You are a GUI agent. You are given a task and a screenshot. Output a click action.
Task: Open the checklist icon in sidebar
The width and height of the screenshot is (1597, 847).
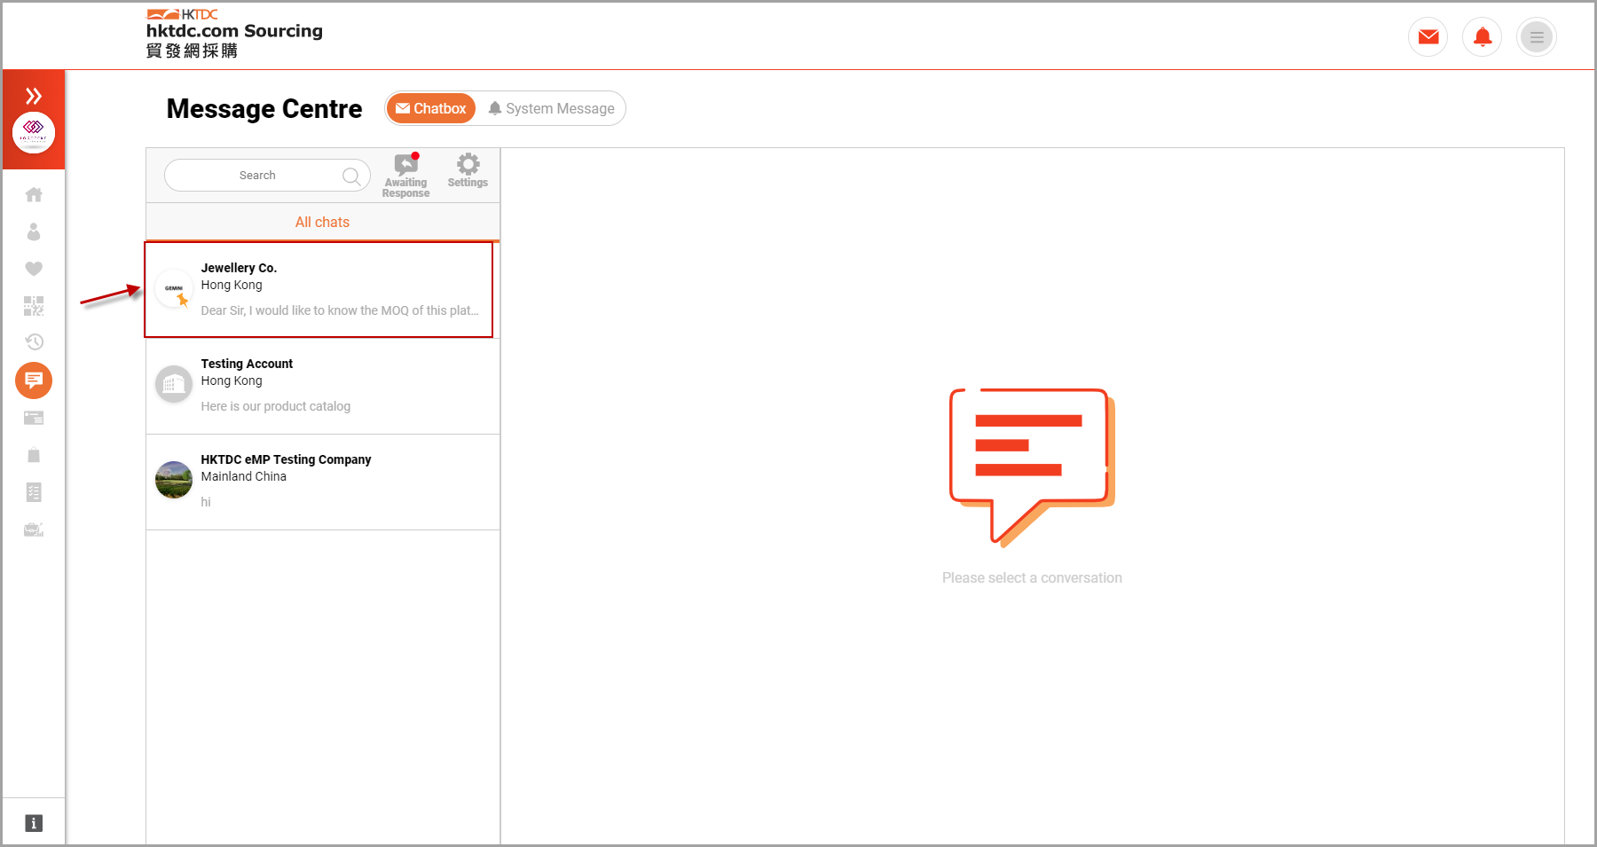(x=34, y=492)
